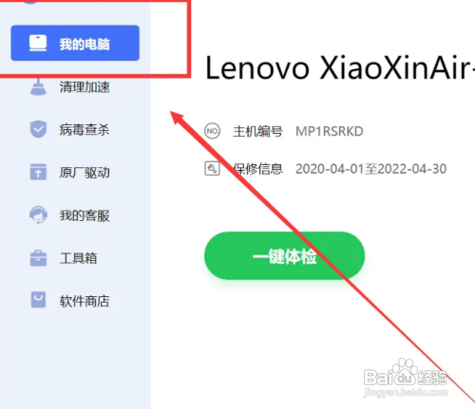Click the NO circle icon beside 主机编号

pos(212,131)
